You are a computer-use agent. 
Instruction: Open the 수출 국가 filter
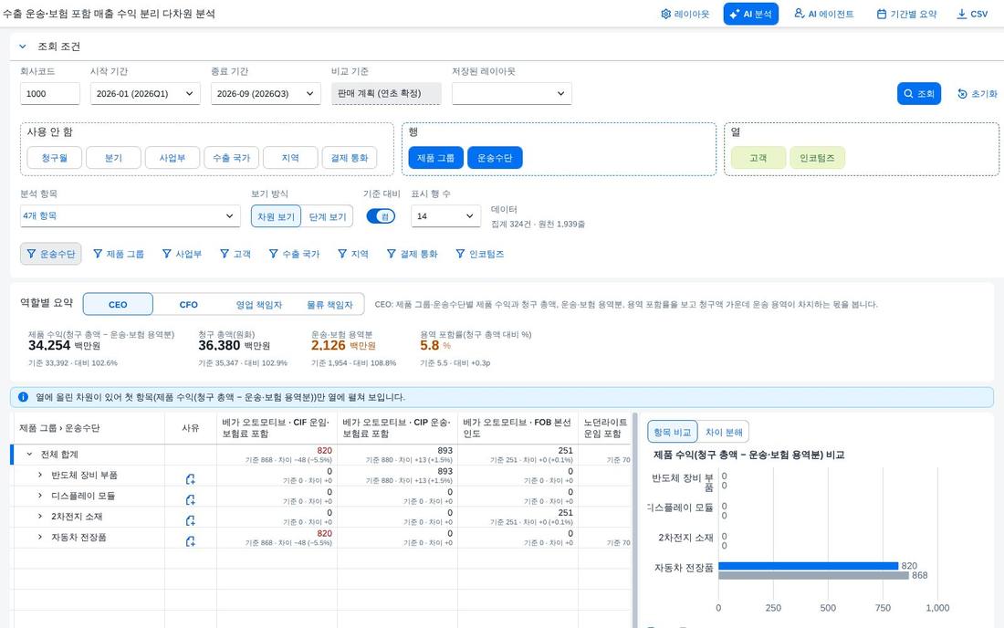pyautogui.click(x=294, y=254)
